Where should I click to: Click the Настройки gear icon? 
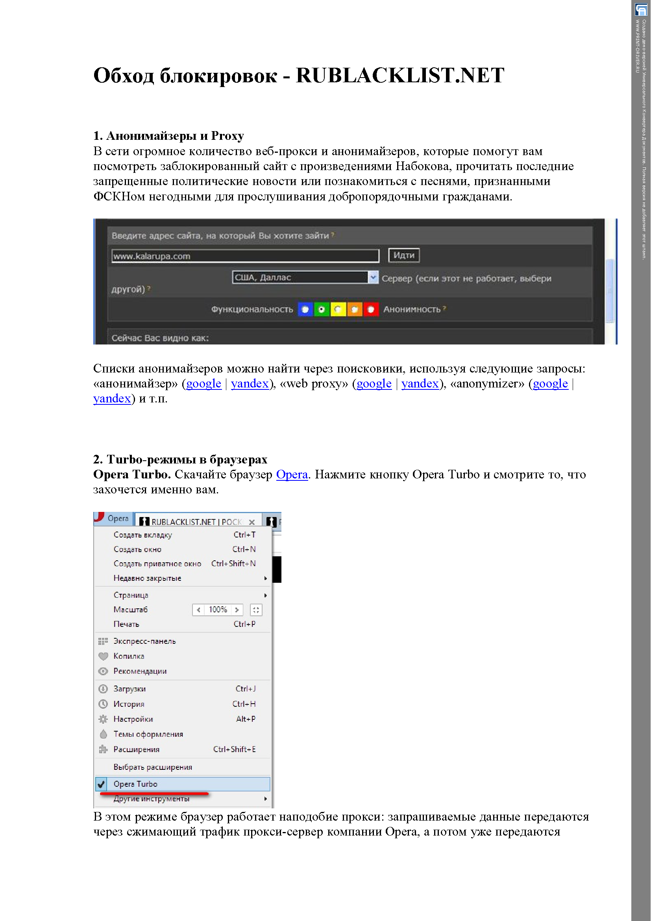pyautogui.click(x=103, y=719)
